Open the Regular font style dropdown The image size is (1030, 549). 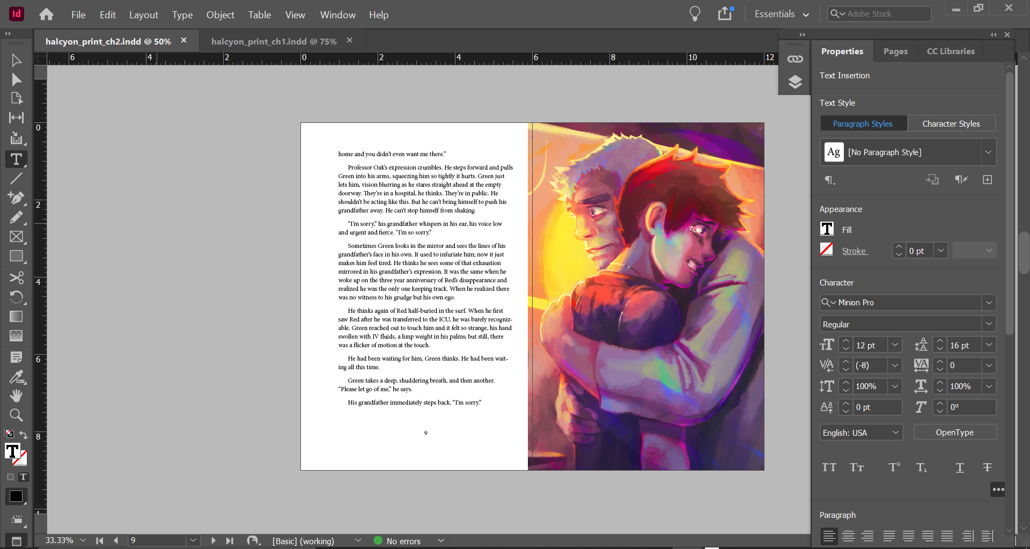pyautogui.click(x=989, y=324)
